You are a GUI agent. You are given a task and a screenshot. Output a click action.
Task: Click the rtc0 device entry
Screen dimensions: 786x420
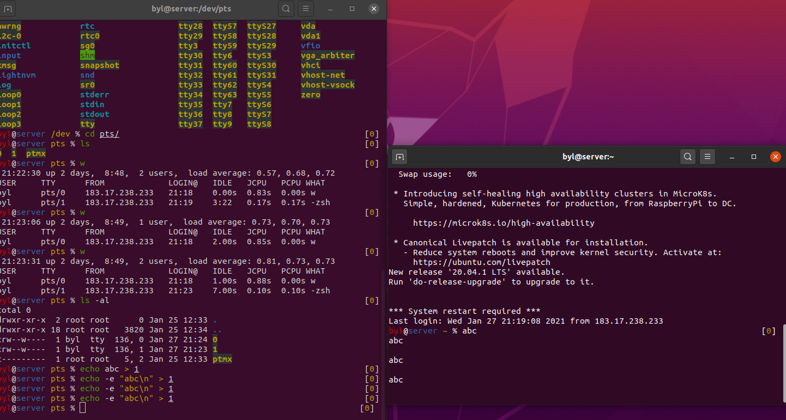coord(90,36)
